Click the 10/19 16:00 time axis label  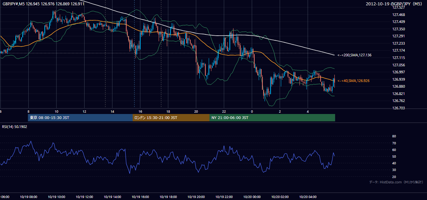[x=140, y=197]
